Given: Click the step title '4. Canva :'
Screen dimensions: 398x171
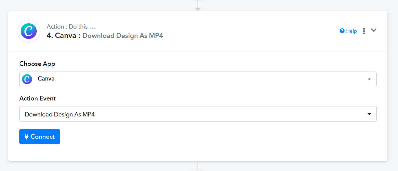Looking at the screenshot, I should tap(63, 36).
